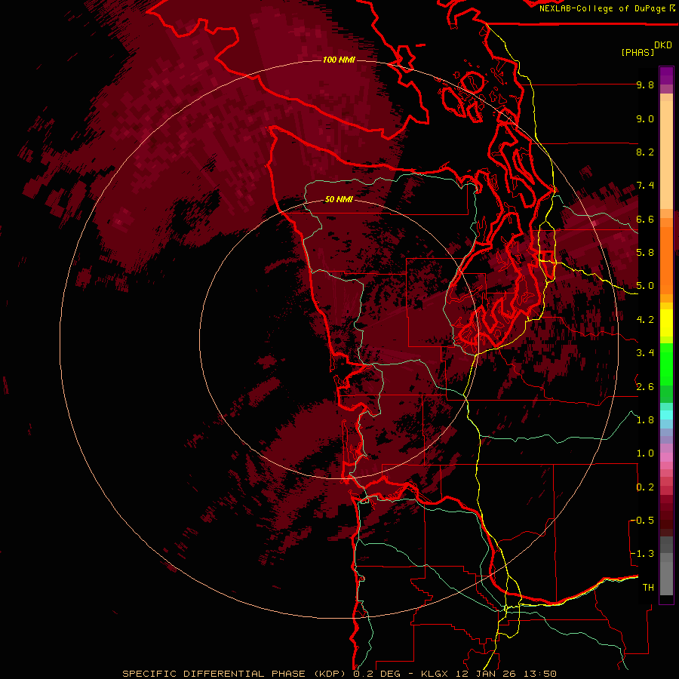The image size is (679, 679).
Task: Click the 9.8 color scale value
Action: point(645,84)
